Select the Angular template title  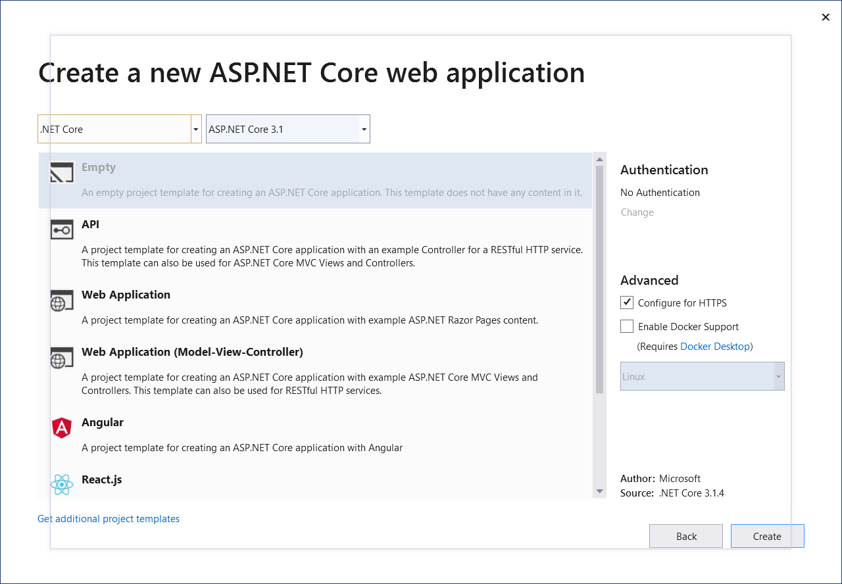103,422
